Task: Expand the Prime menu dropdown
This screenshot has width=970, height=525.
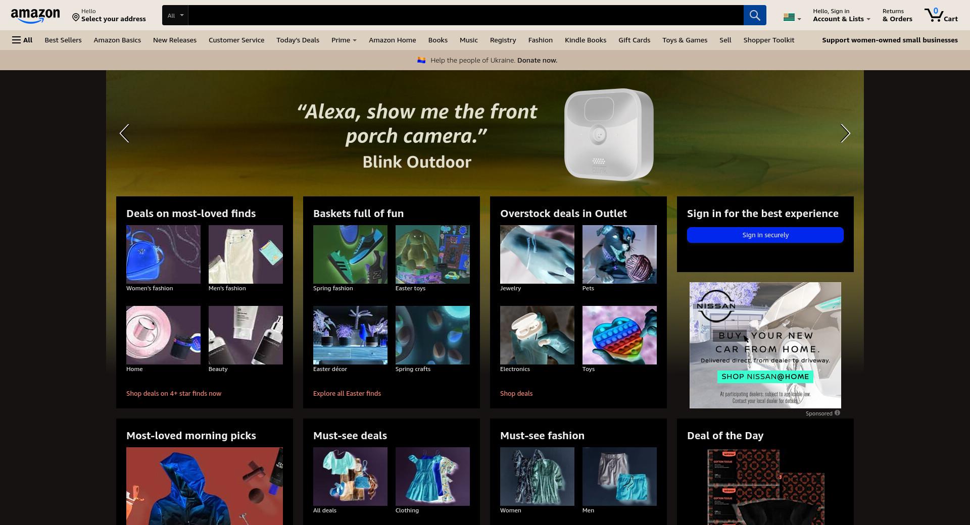Action: click(344, 40)
